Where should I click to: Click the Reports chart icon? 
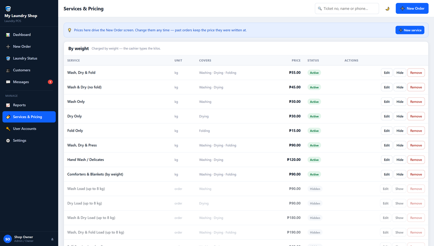(x=8, y=105)
